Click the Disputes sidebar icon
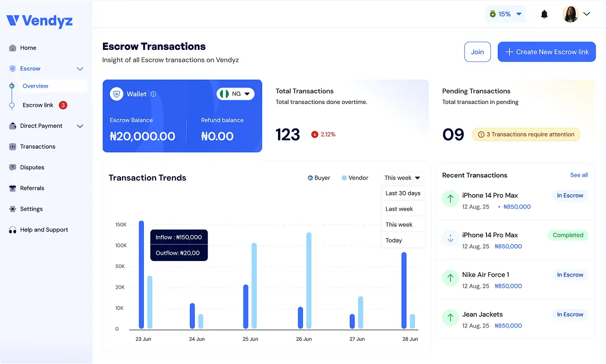The width and height of the screenshot is (606, 364). [x=13, y=167]
